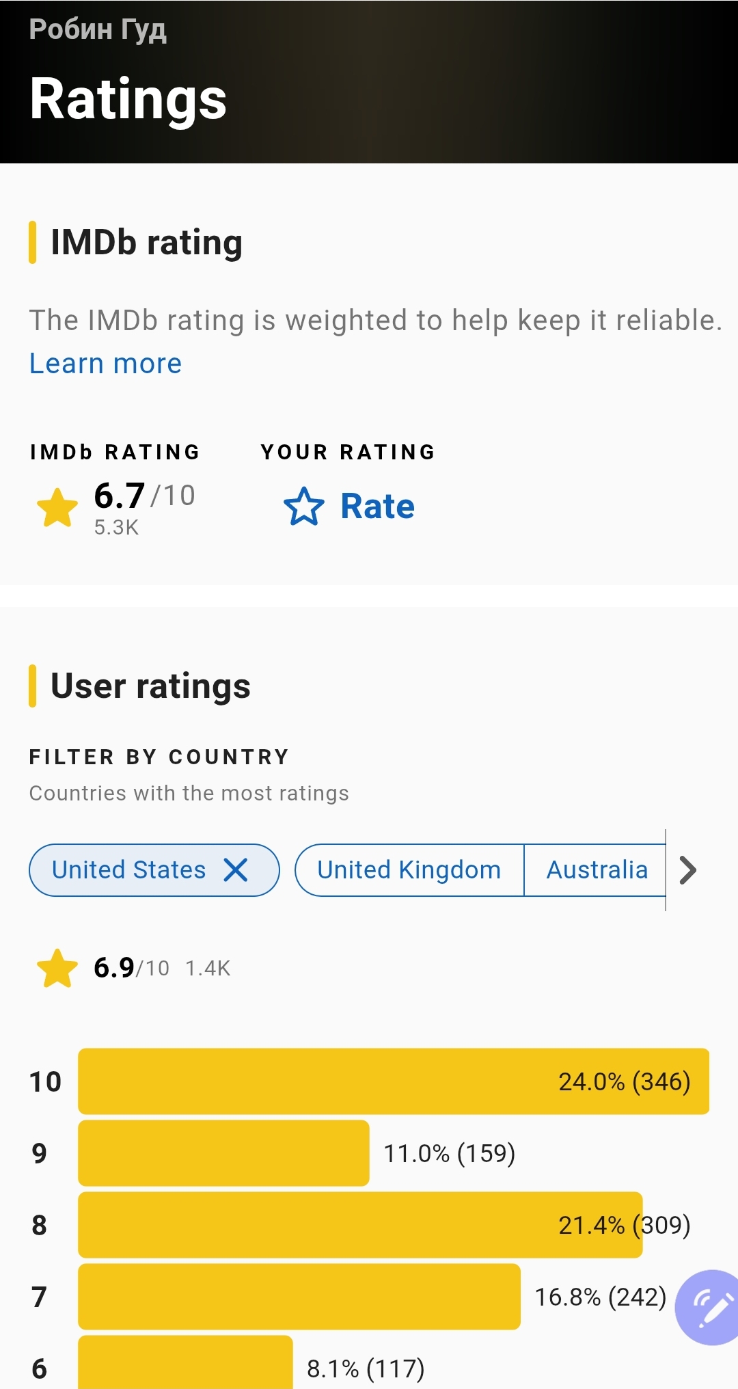The height and width of the screenshot is (1389, 738).
Task: Click the yellow star beside 6.9/10
Action: (57, 968)
